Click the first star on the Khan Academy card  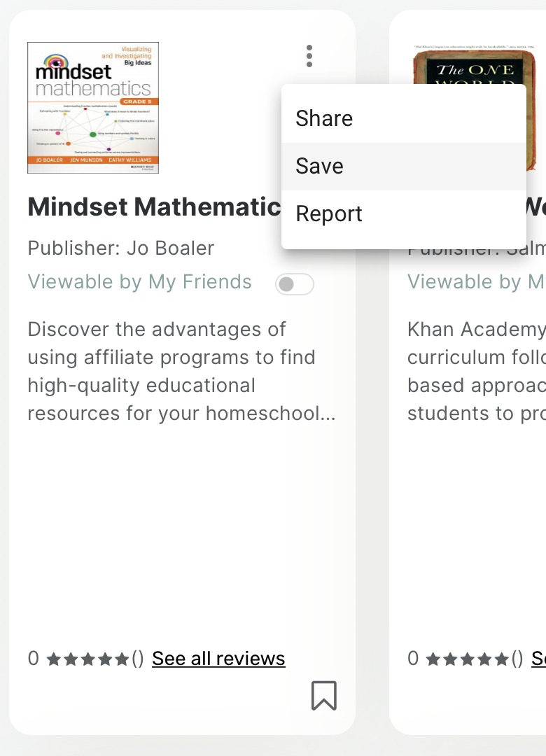point(433,659)
